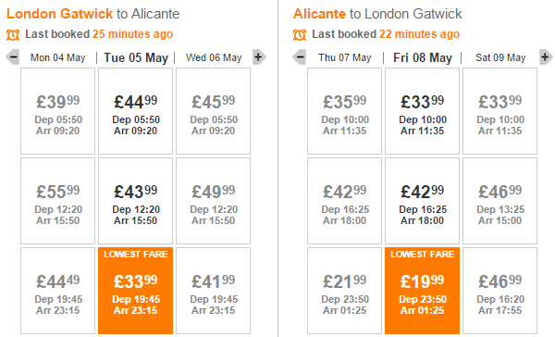Screen dimensions: 555x337
Task: Choose Saturday's £46.99 flight departing 13:25
Action: tap(499, 201)
